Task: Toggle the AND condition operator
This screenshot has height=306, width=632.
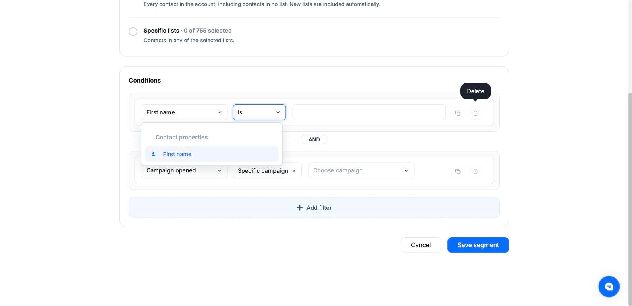Action: pyautogui.click(x=314, y=139)
